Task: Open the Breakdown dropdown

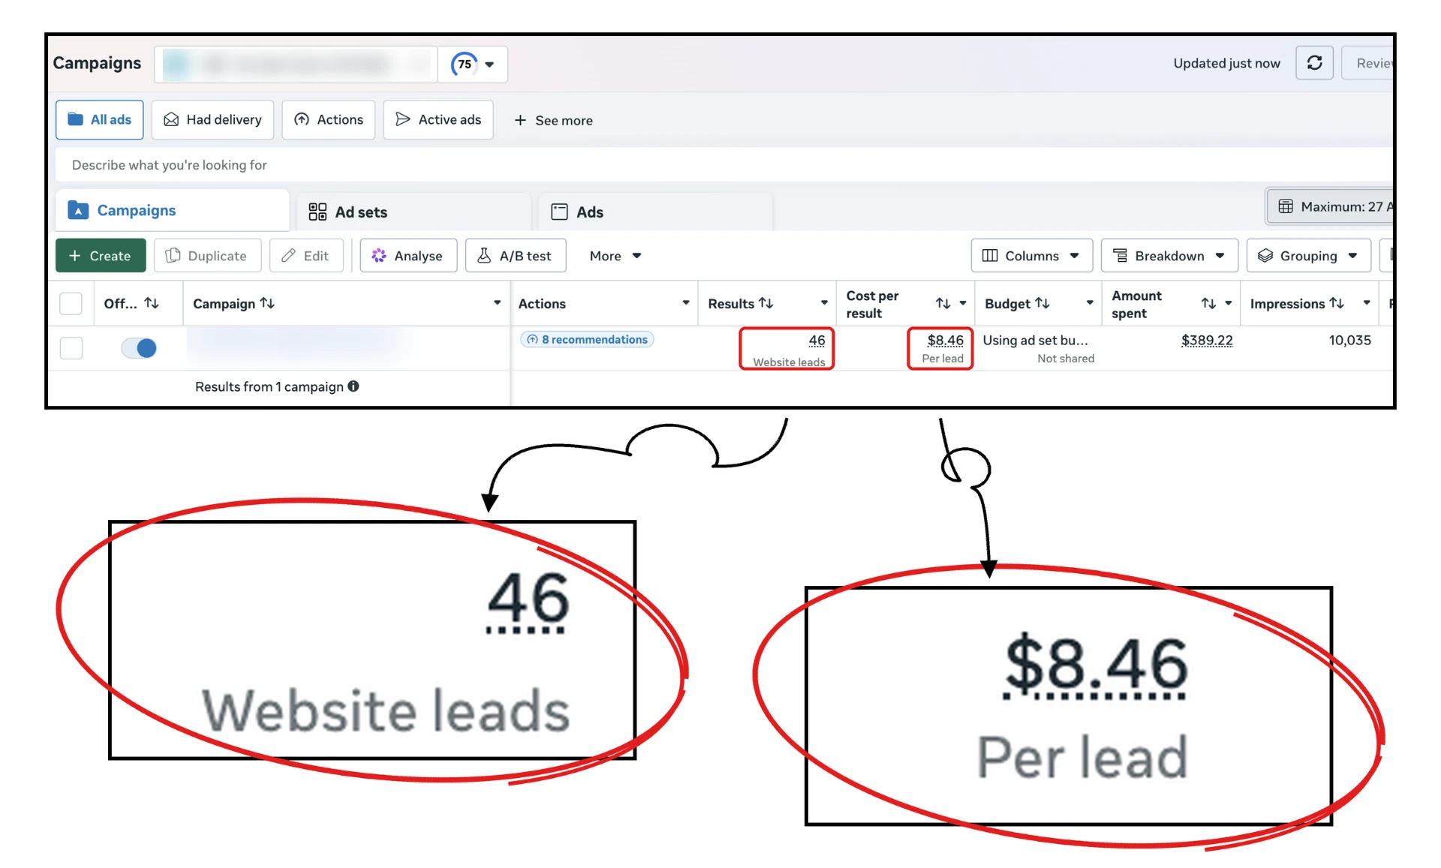Action: tap(1169, 256)
